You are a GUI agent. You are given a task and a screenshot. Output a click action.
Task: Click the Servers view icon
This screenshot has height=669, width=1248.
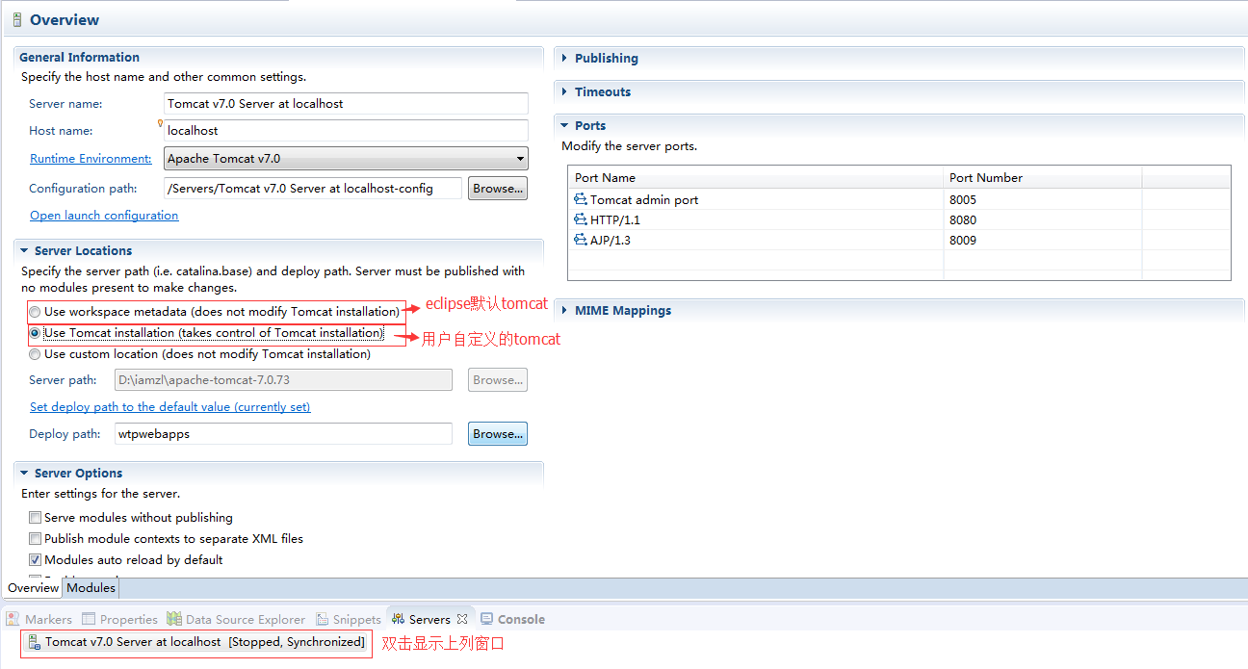click(x=398, y=619)
